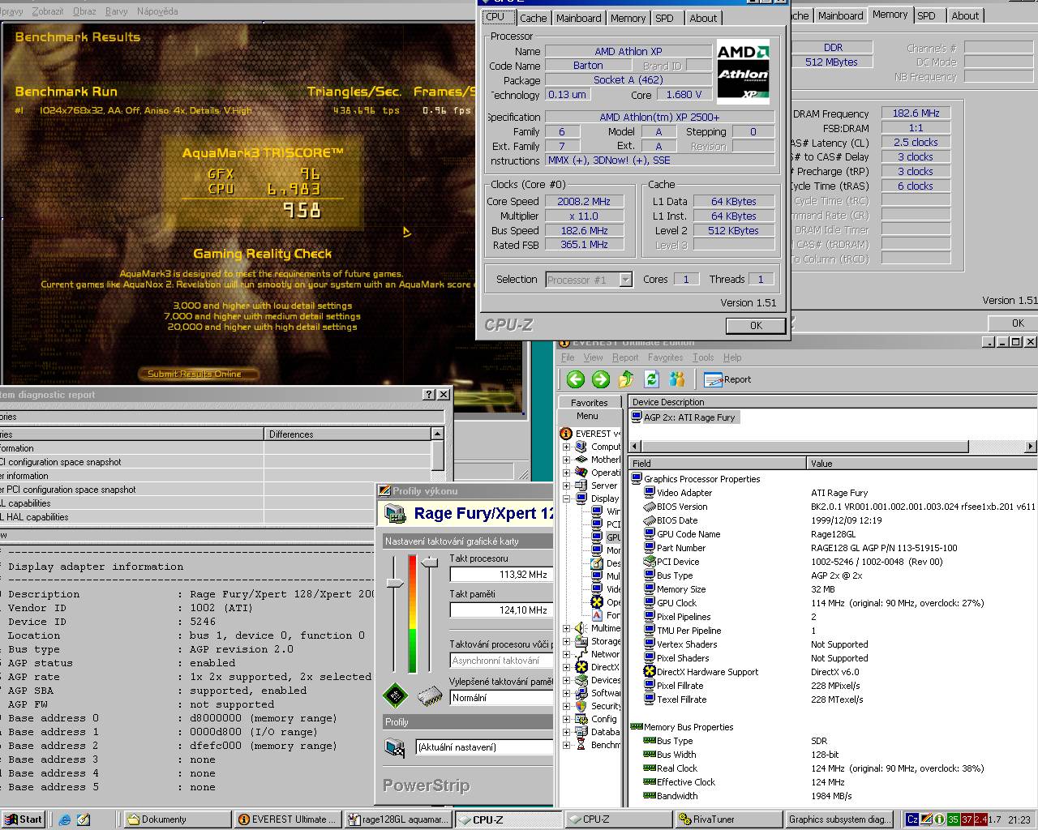
Task: Open Internet Explorer from quick launch
Action: [x=65, y=819]
